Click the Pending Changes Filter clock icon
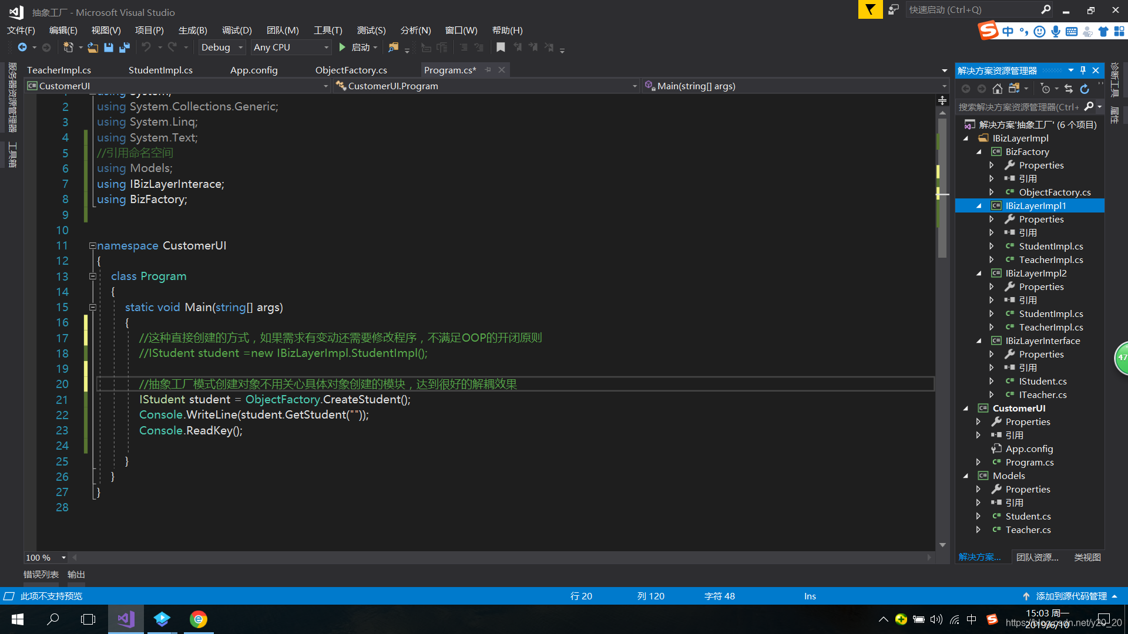This screenshot has width=1128, height=634. pyautogui.click(x=1045, y=89)
